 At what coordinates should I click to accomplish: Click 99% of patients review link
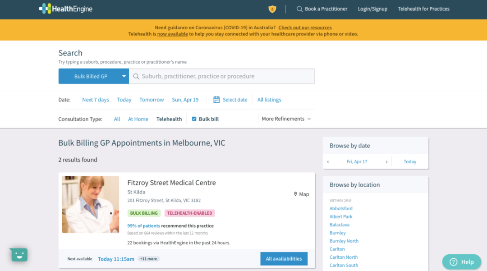[x=143, y=225]
